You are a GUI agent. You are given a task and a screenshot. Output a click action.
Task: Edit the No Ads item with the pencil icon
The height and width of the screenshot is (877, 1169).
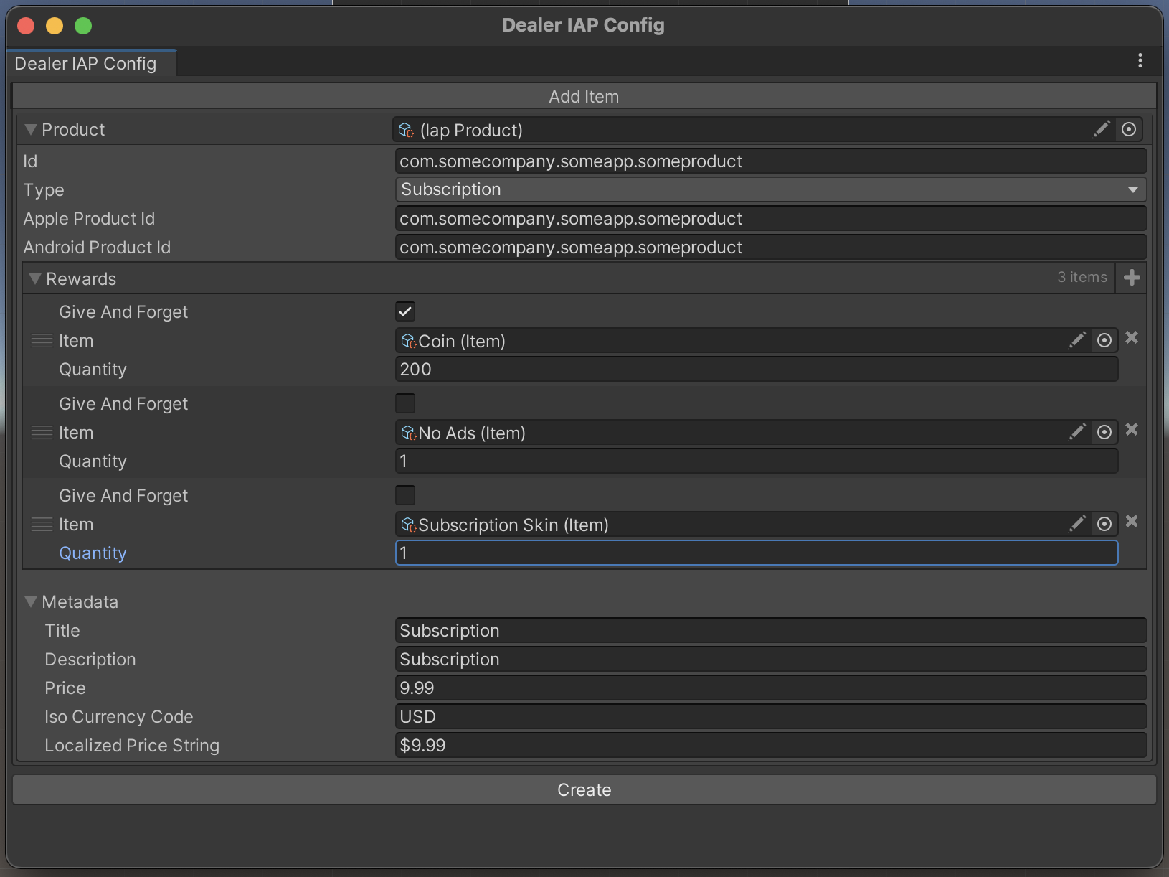click(1077, 432)
